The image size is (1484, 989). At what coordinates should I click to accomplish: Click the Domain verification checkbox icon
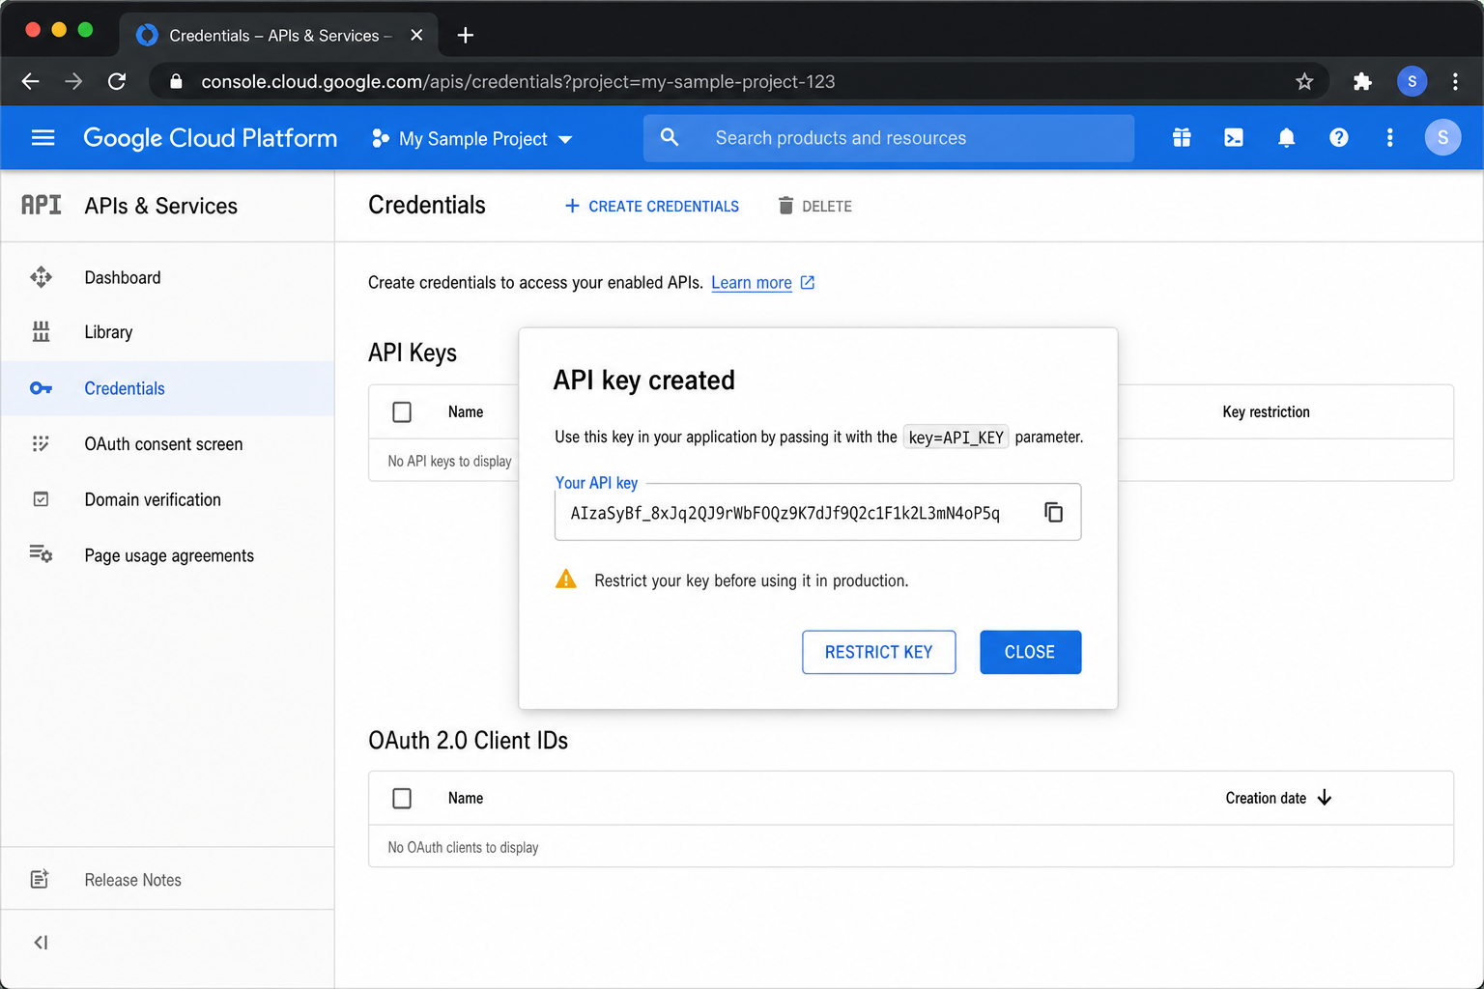41,499
